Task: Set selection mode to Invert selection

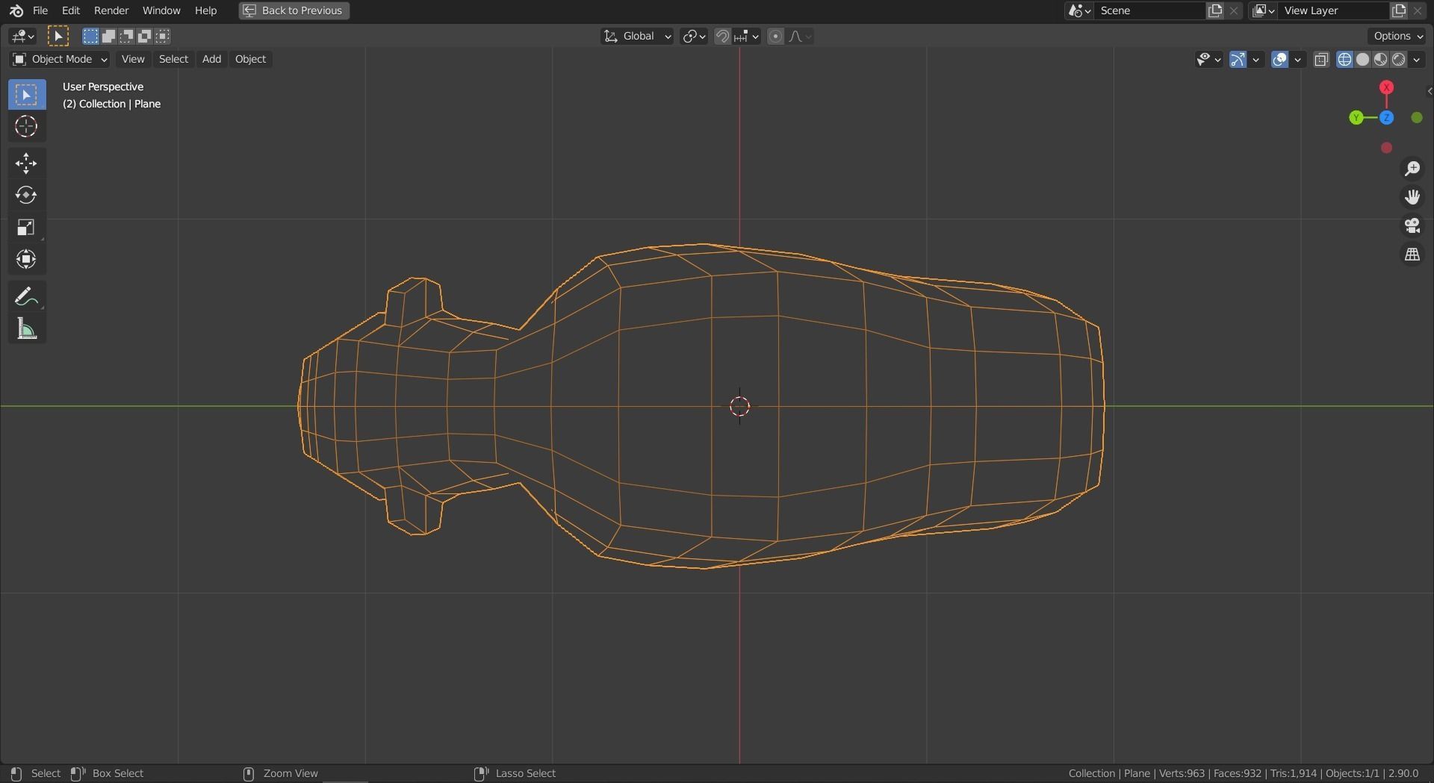Action: [x=144, y=36]
